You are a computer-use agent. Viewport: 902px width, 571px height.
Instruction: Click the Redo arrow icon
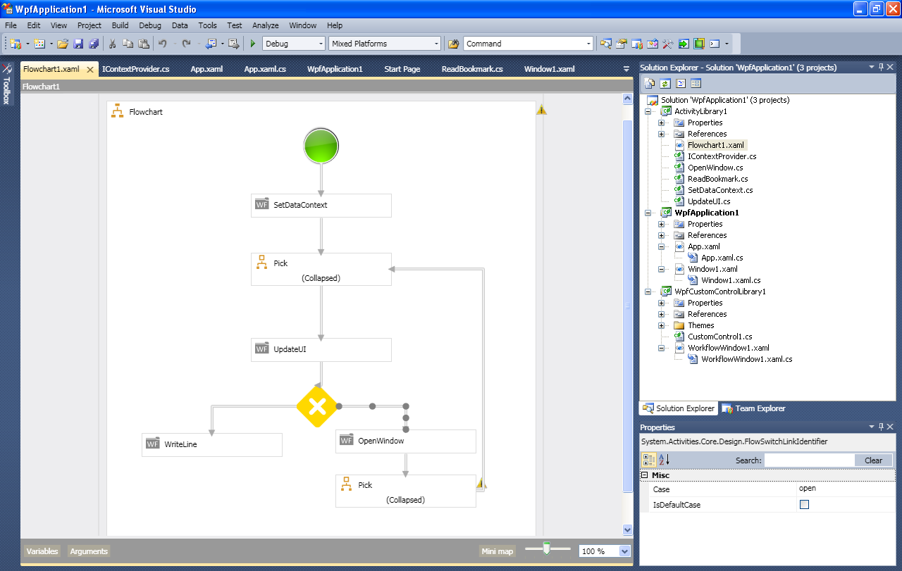(186, 44)
